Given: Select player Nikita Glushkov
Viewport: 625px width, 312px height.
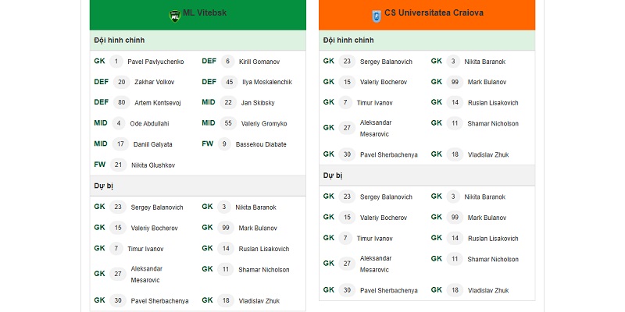Looking at the screenshot, I should coord(153,165).
